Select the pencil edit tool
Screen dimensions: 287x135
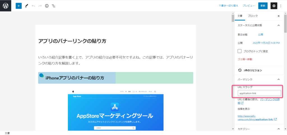coord(27,6)
